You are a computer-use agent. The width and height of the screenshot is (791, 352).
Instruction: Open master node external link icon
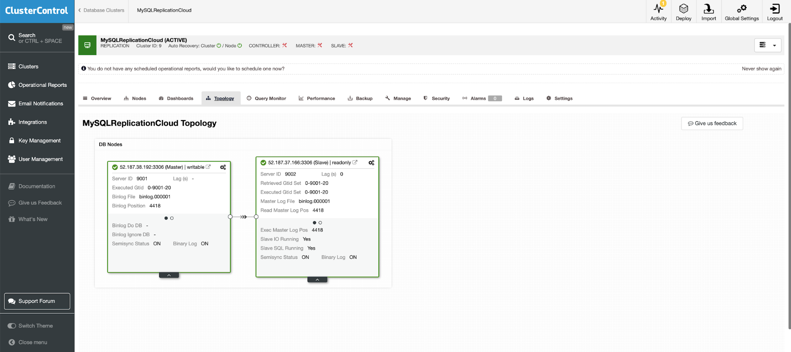coord(208,167)
